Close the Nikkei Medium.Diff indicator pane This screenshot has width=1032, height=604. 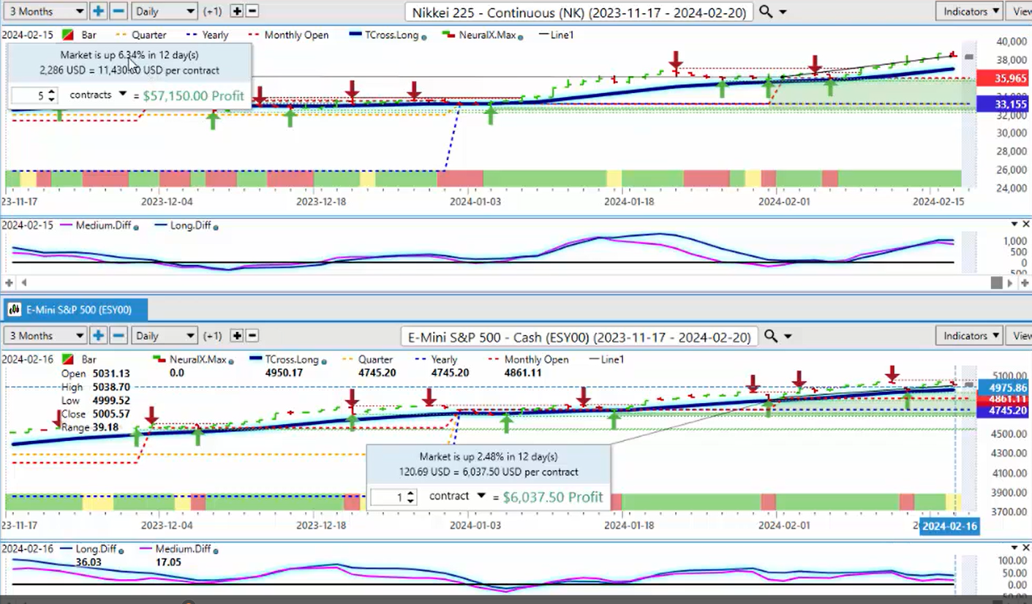tap(1025, 224)
